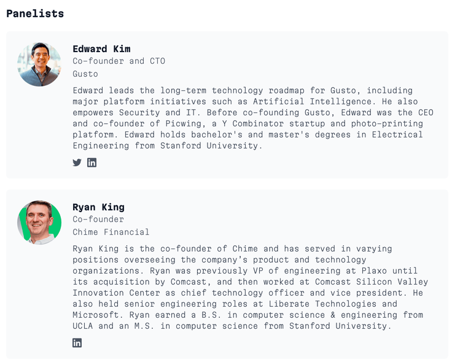Select the Edward Kim name heading
Viewport: 452px width, 360px height.
(101, 49)
